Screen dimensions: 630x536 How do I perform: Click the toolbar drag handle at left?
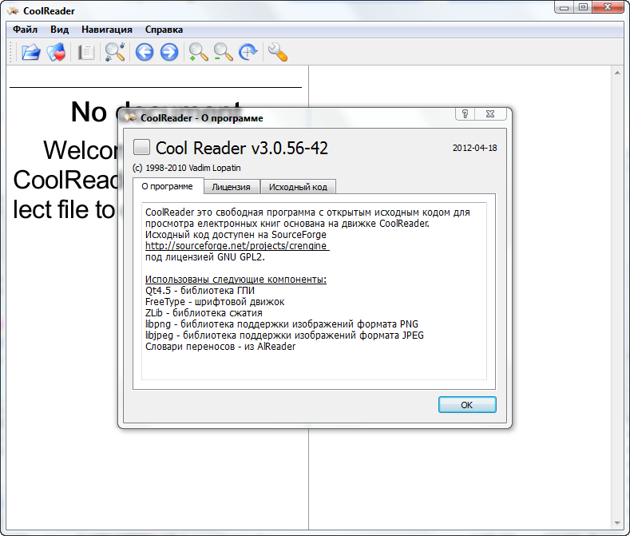point(11,52)
